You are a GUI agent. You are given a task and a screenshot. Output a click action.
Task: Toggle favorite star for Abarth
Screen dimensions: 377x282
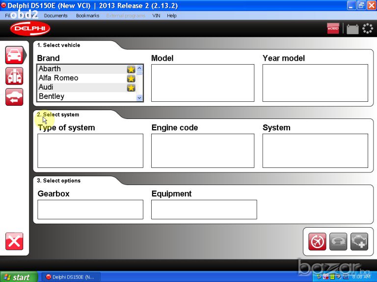pyautogui.click(x=131, y=69)
